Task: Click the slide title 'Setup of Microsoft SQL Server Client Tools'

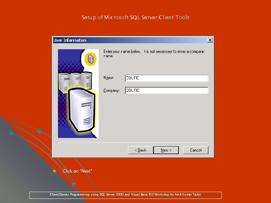Action: pos(135,17)
